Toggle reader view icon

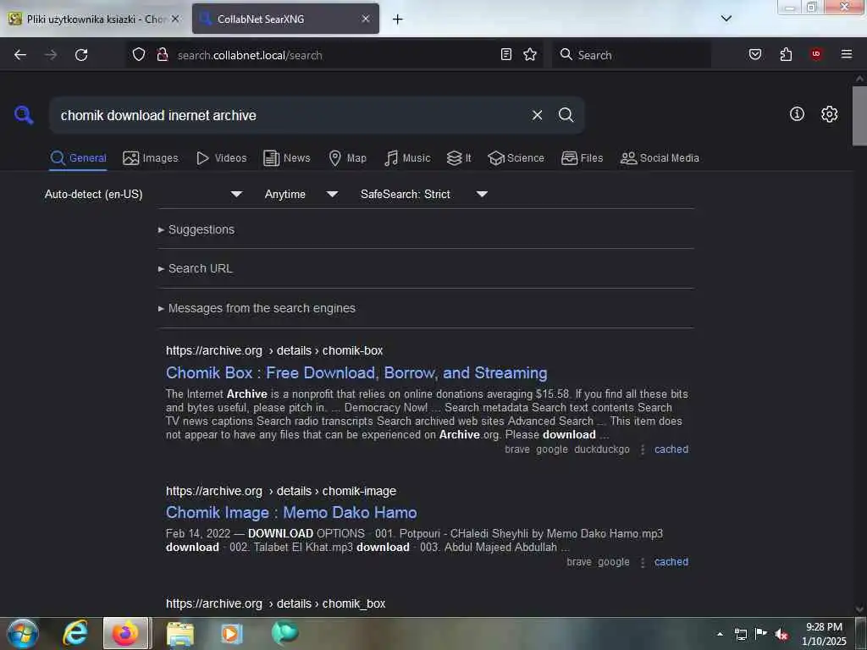506,54
